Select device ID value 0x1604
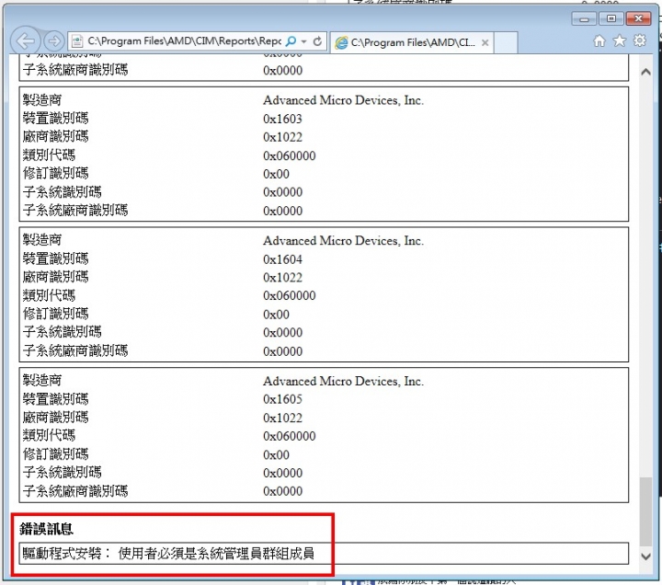 [282, 258]
